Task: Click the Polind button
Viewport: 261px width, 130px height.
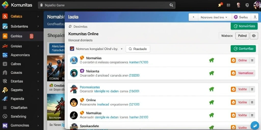Action: 242,36
